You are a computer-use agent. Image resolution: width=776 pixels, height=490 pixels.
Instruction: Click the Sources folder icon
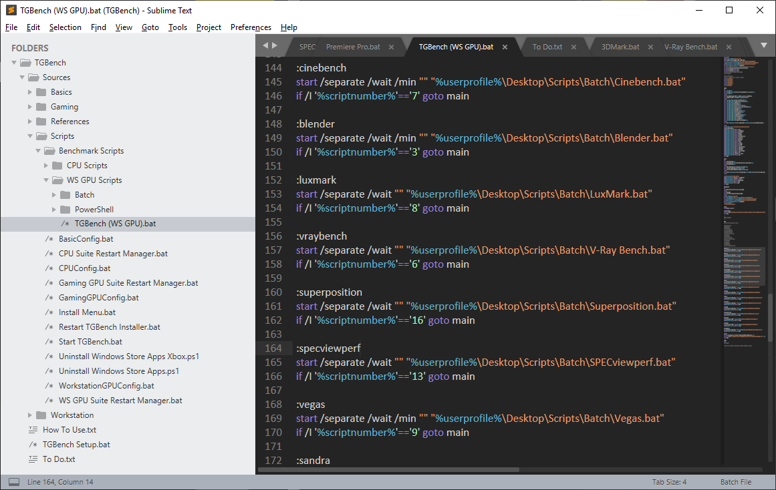point(33,77)
